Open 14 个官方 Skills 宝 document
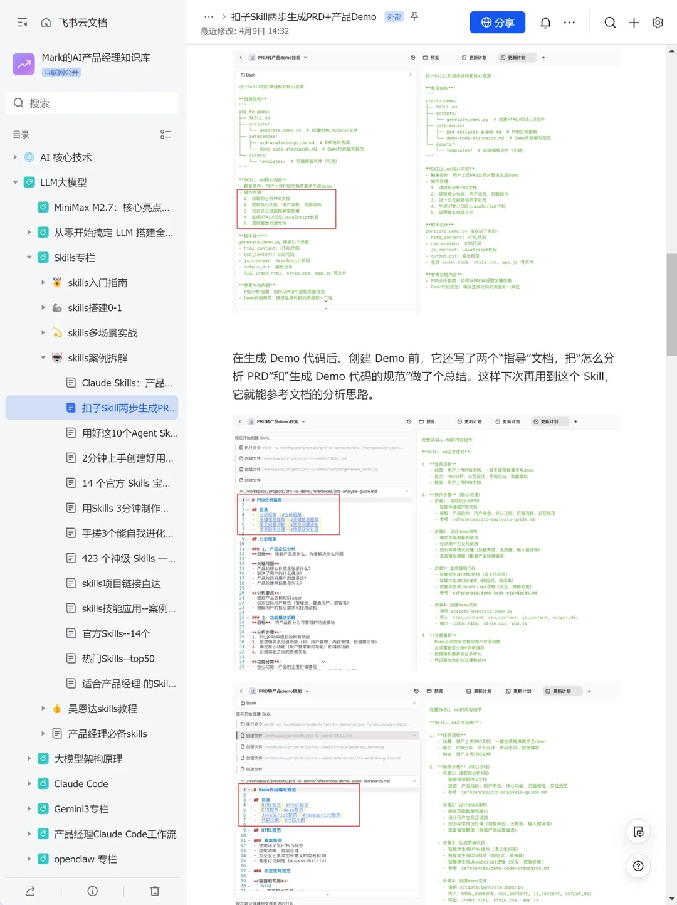Image resolution: width=677 pixels, height=905 pixels. click(125, 484)
